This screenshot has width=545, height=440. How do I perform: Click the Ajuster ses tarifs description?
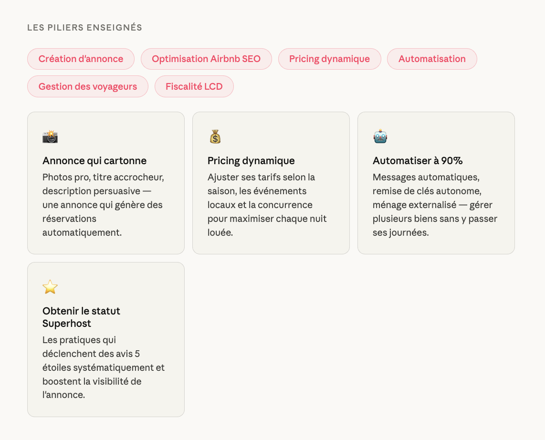(267, 205)
